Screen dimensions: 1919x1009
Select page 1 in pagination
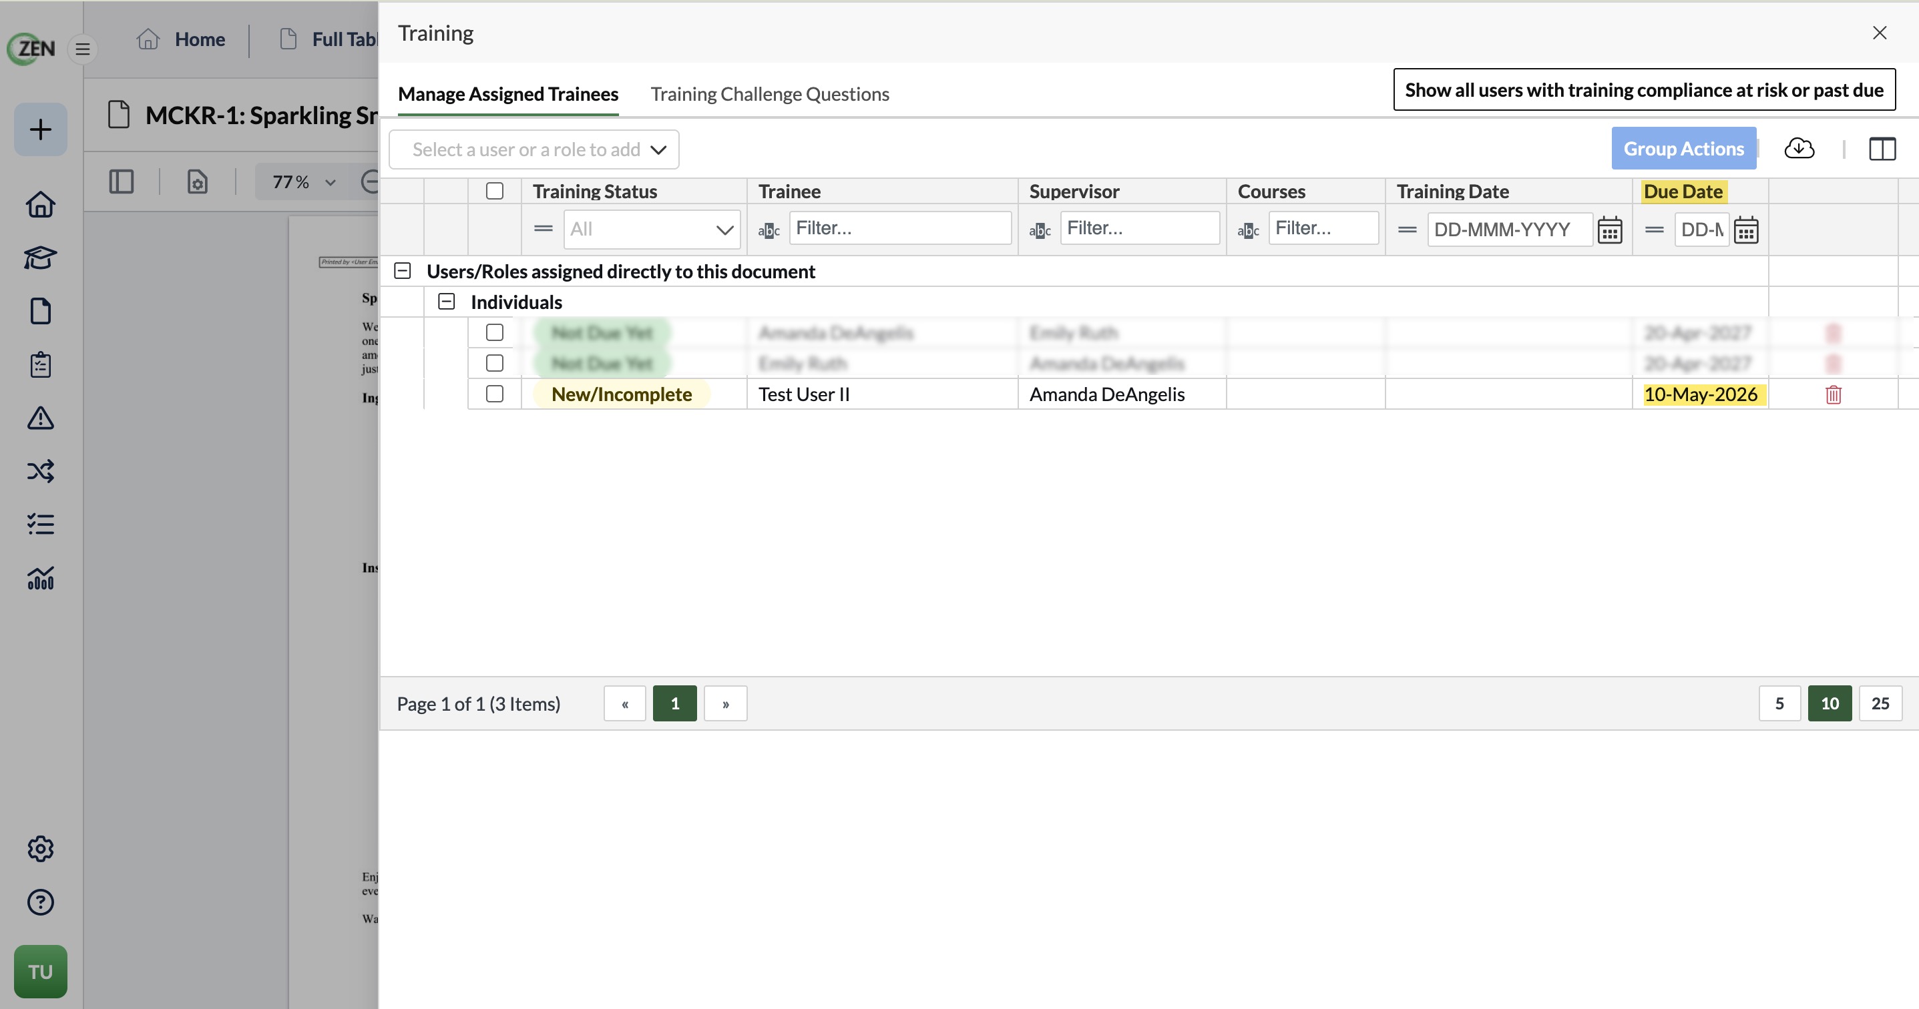coord(675,703)
